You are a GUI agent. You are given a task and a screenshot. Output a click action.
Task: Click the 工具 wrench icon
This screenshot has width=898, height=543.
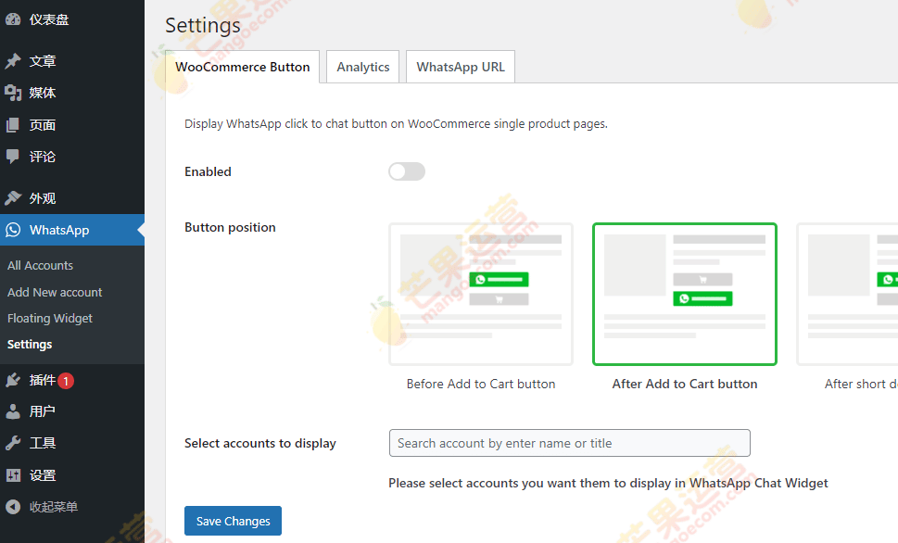click(x=13, y=443)
